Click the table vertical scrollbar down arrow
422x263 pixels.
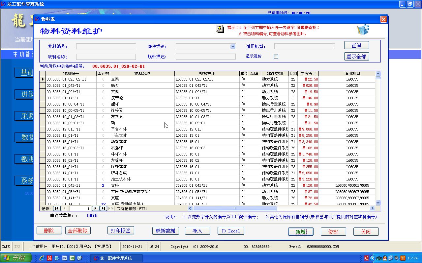pos(378,203)
